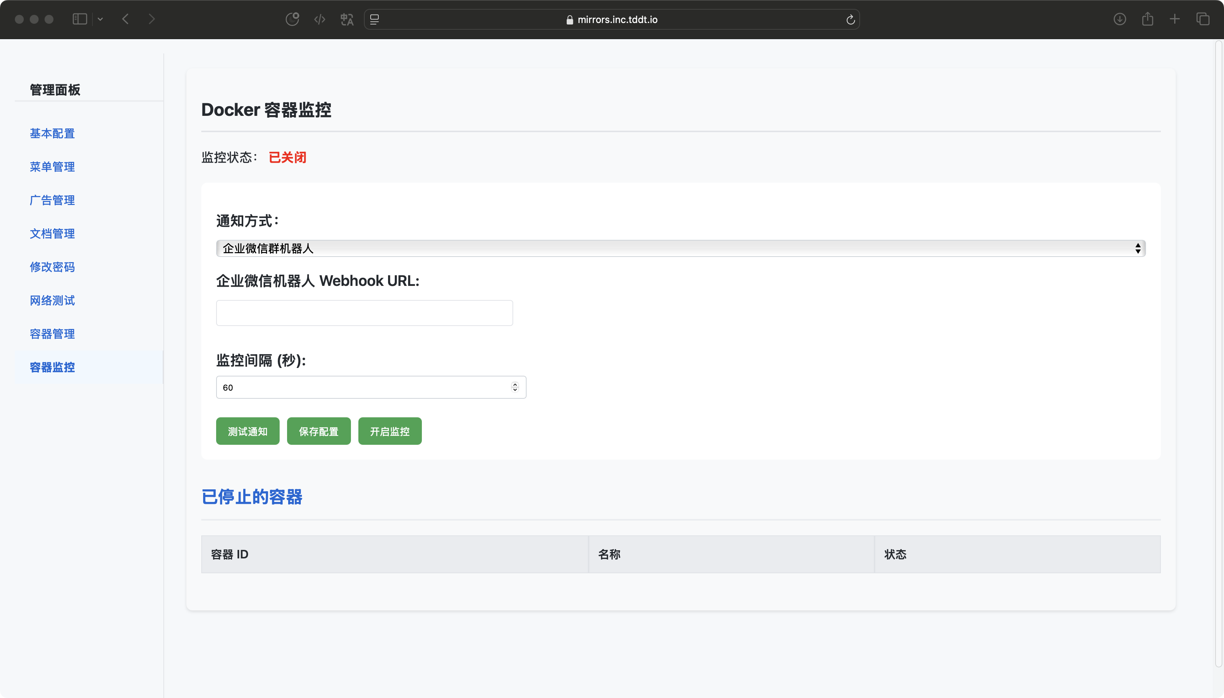Show tab overview icon
This screenshot has height=698, width=1224.
(x=1203, y=19)
